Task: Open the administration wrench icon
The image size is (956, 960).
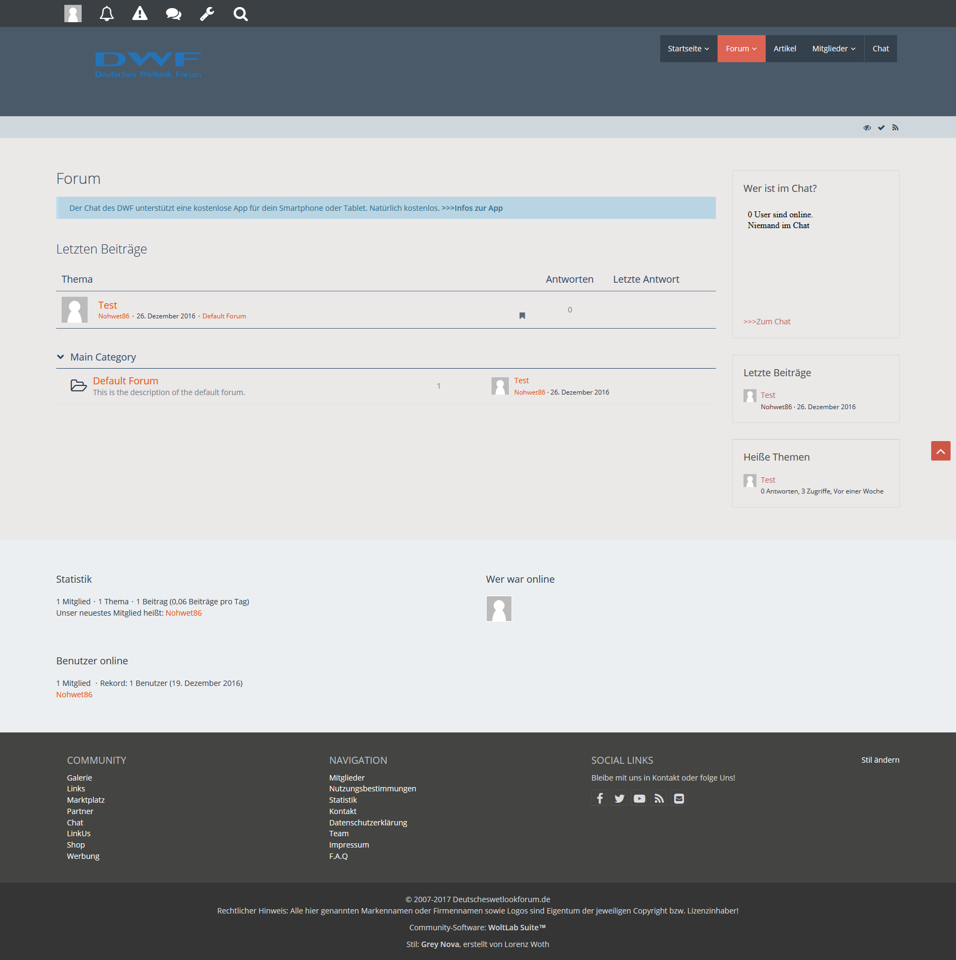Action: point(207,14)
